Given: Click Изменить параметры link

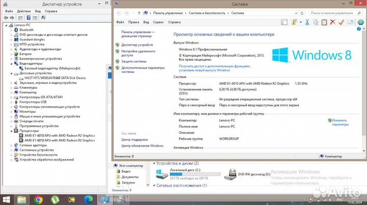Looking at the screenshot, I should click(340, 122).
